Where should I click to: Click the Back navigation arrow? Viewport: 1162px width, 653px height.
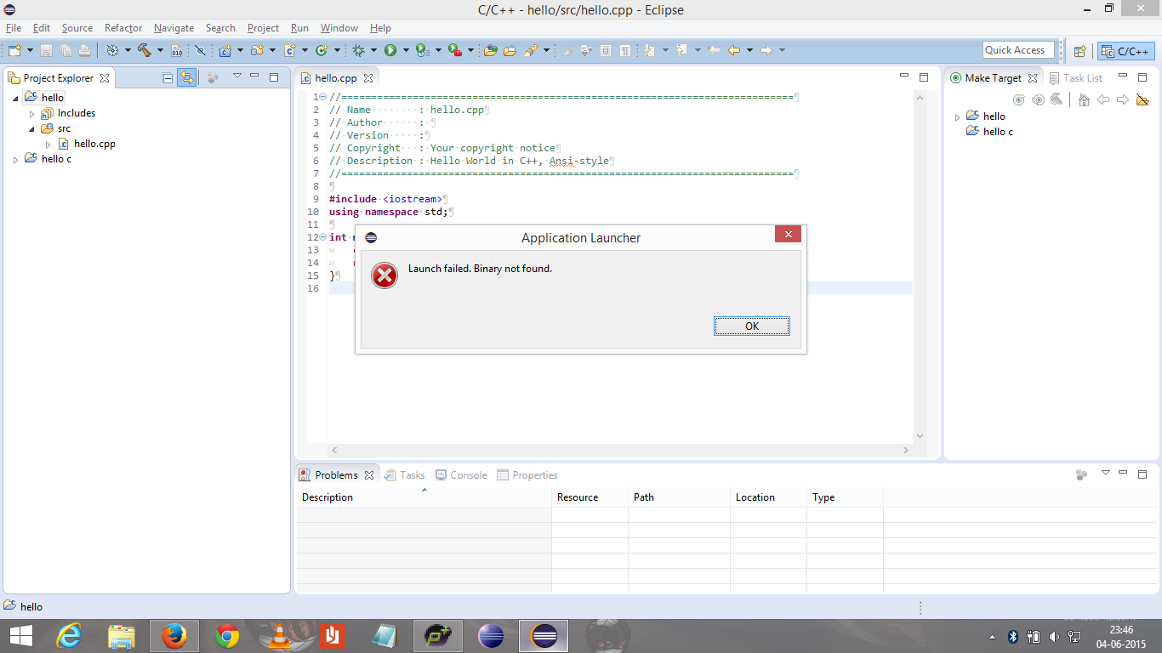[733, 51]
